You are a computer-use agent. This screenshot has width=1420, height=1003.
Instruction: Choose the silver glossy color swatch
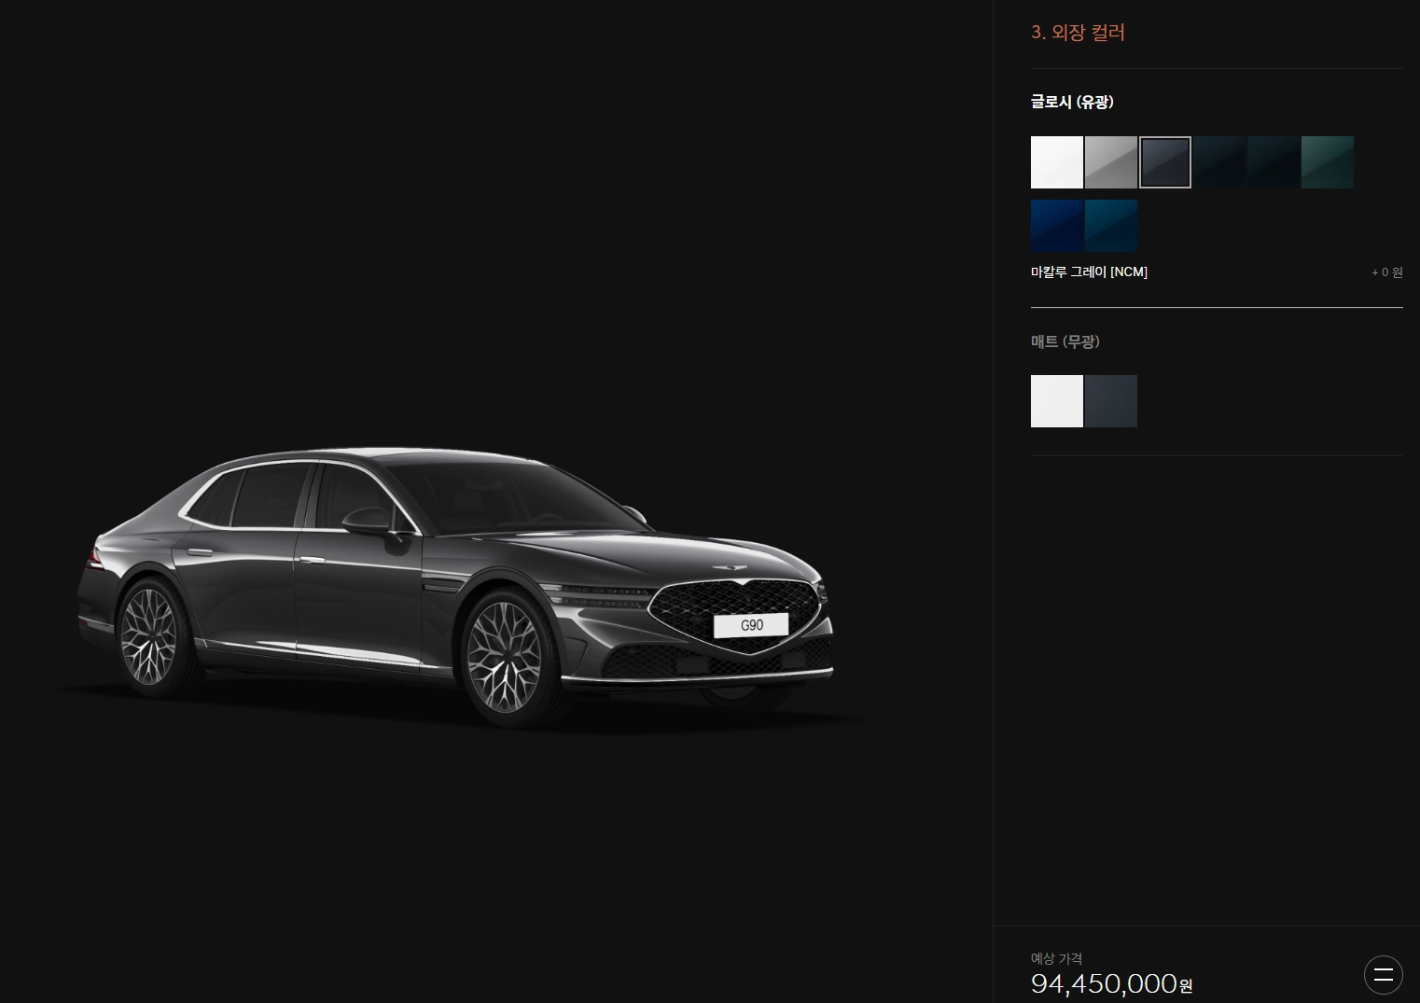point(1111,162)
